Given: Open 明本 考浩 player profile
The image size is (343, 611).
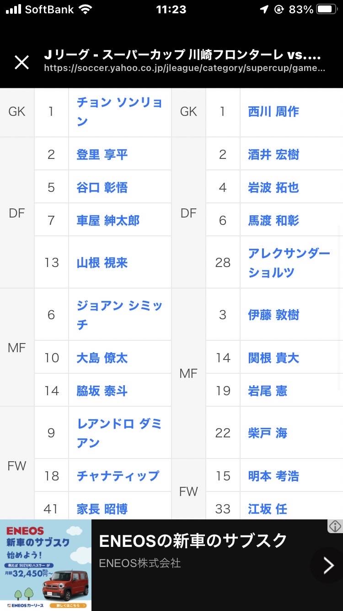Looking at the screenshot, I should click(x=273, y=476).
